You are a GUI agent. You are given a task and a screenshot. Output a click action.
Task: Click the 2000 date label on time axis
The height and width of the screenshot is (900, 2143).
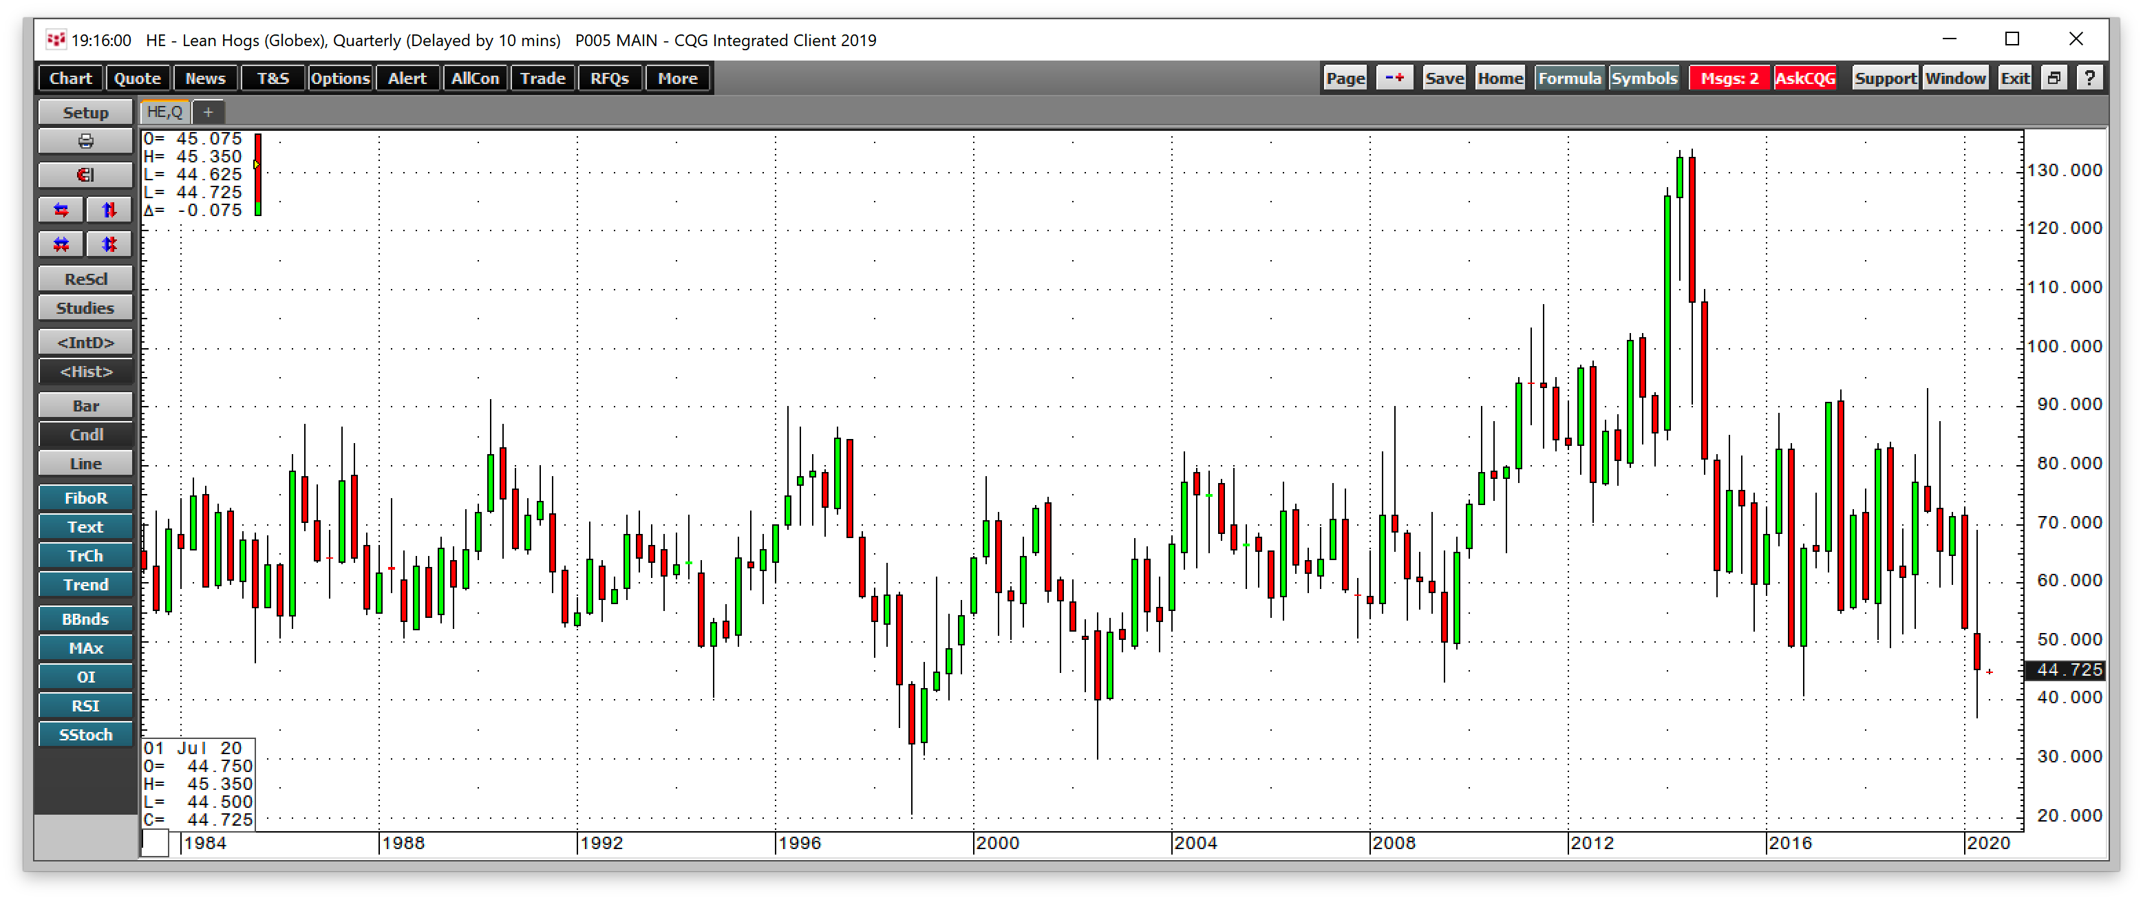click(996, 843)
